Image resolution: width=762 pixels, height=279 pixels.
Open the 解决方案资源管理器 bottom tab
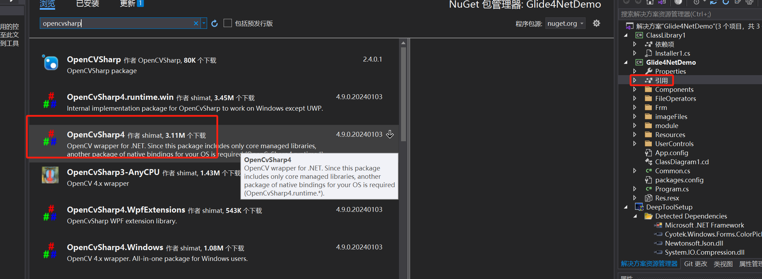point(649,264)
